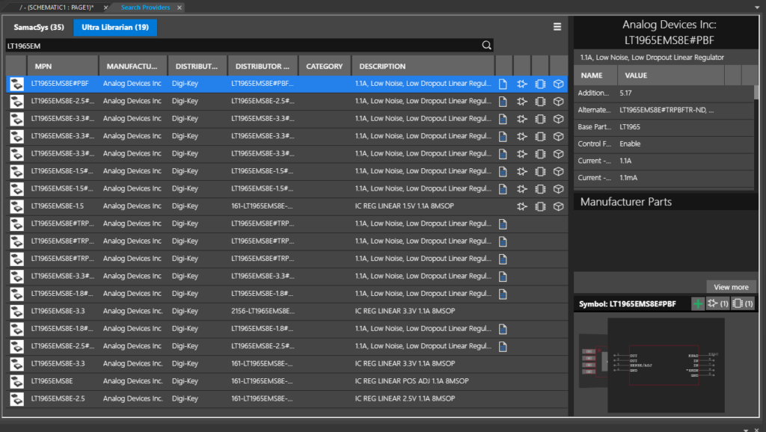Viewport: 766px width, 432px height.
Task: Close the Search Providers tab
Action: click(x=180, y=7)
